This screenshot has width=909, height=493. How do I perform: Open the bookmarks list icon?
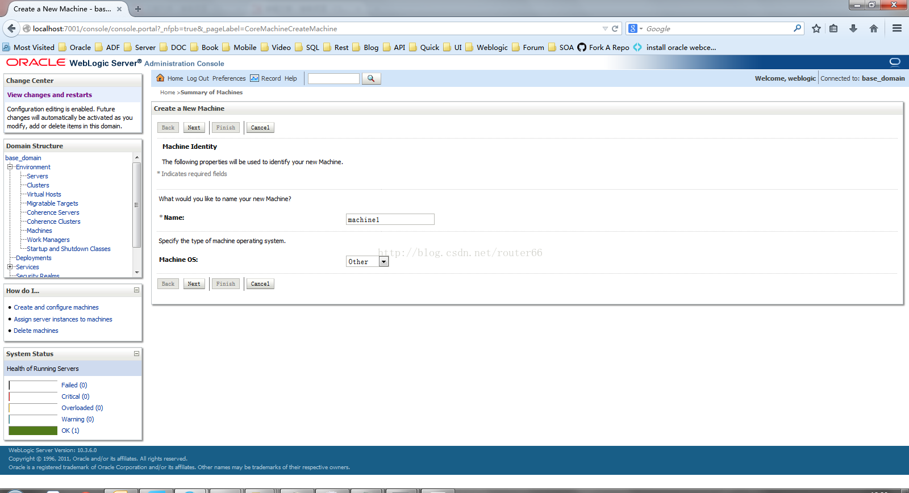(x=833, y=28)
